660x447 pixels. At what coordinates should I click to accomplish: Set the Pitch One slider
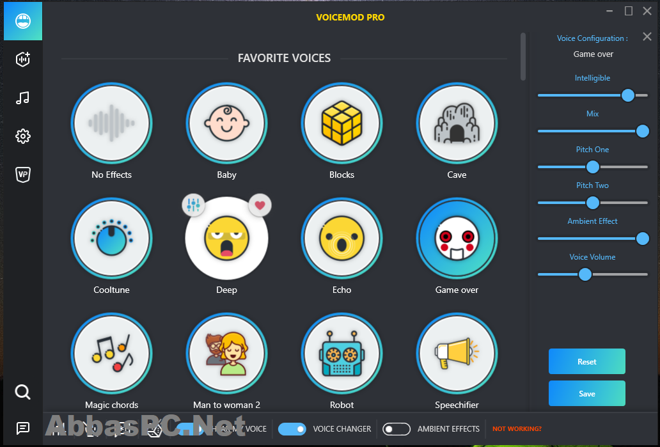click(x=593, y=167)
